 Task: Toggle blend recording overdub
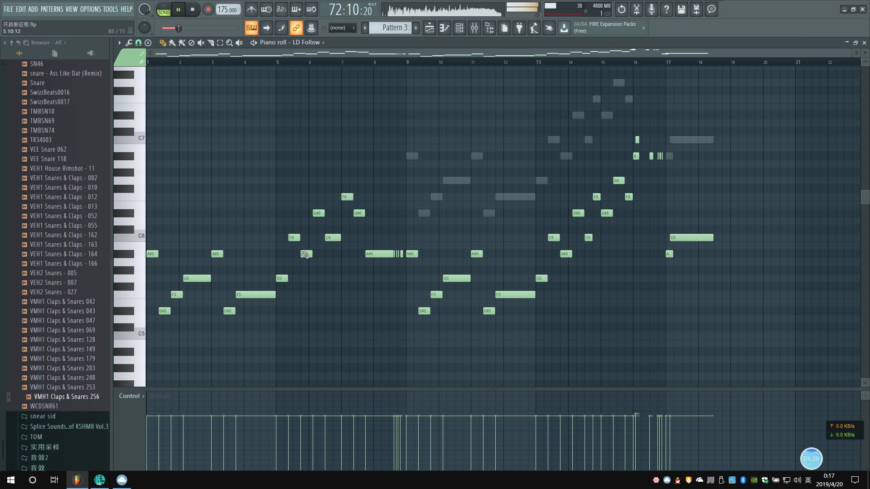pos(296,9)
